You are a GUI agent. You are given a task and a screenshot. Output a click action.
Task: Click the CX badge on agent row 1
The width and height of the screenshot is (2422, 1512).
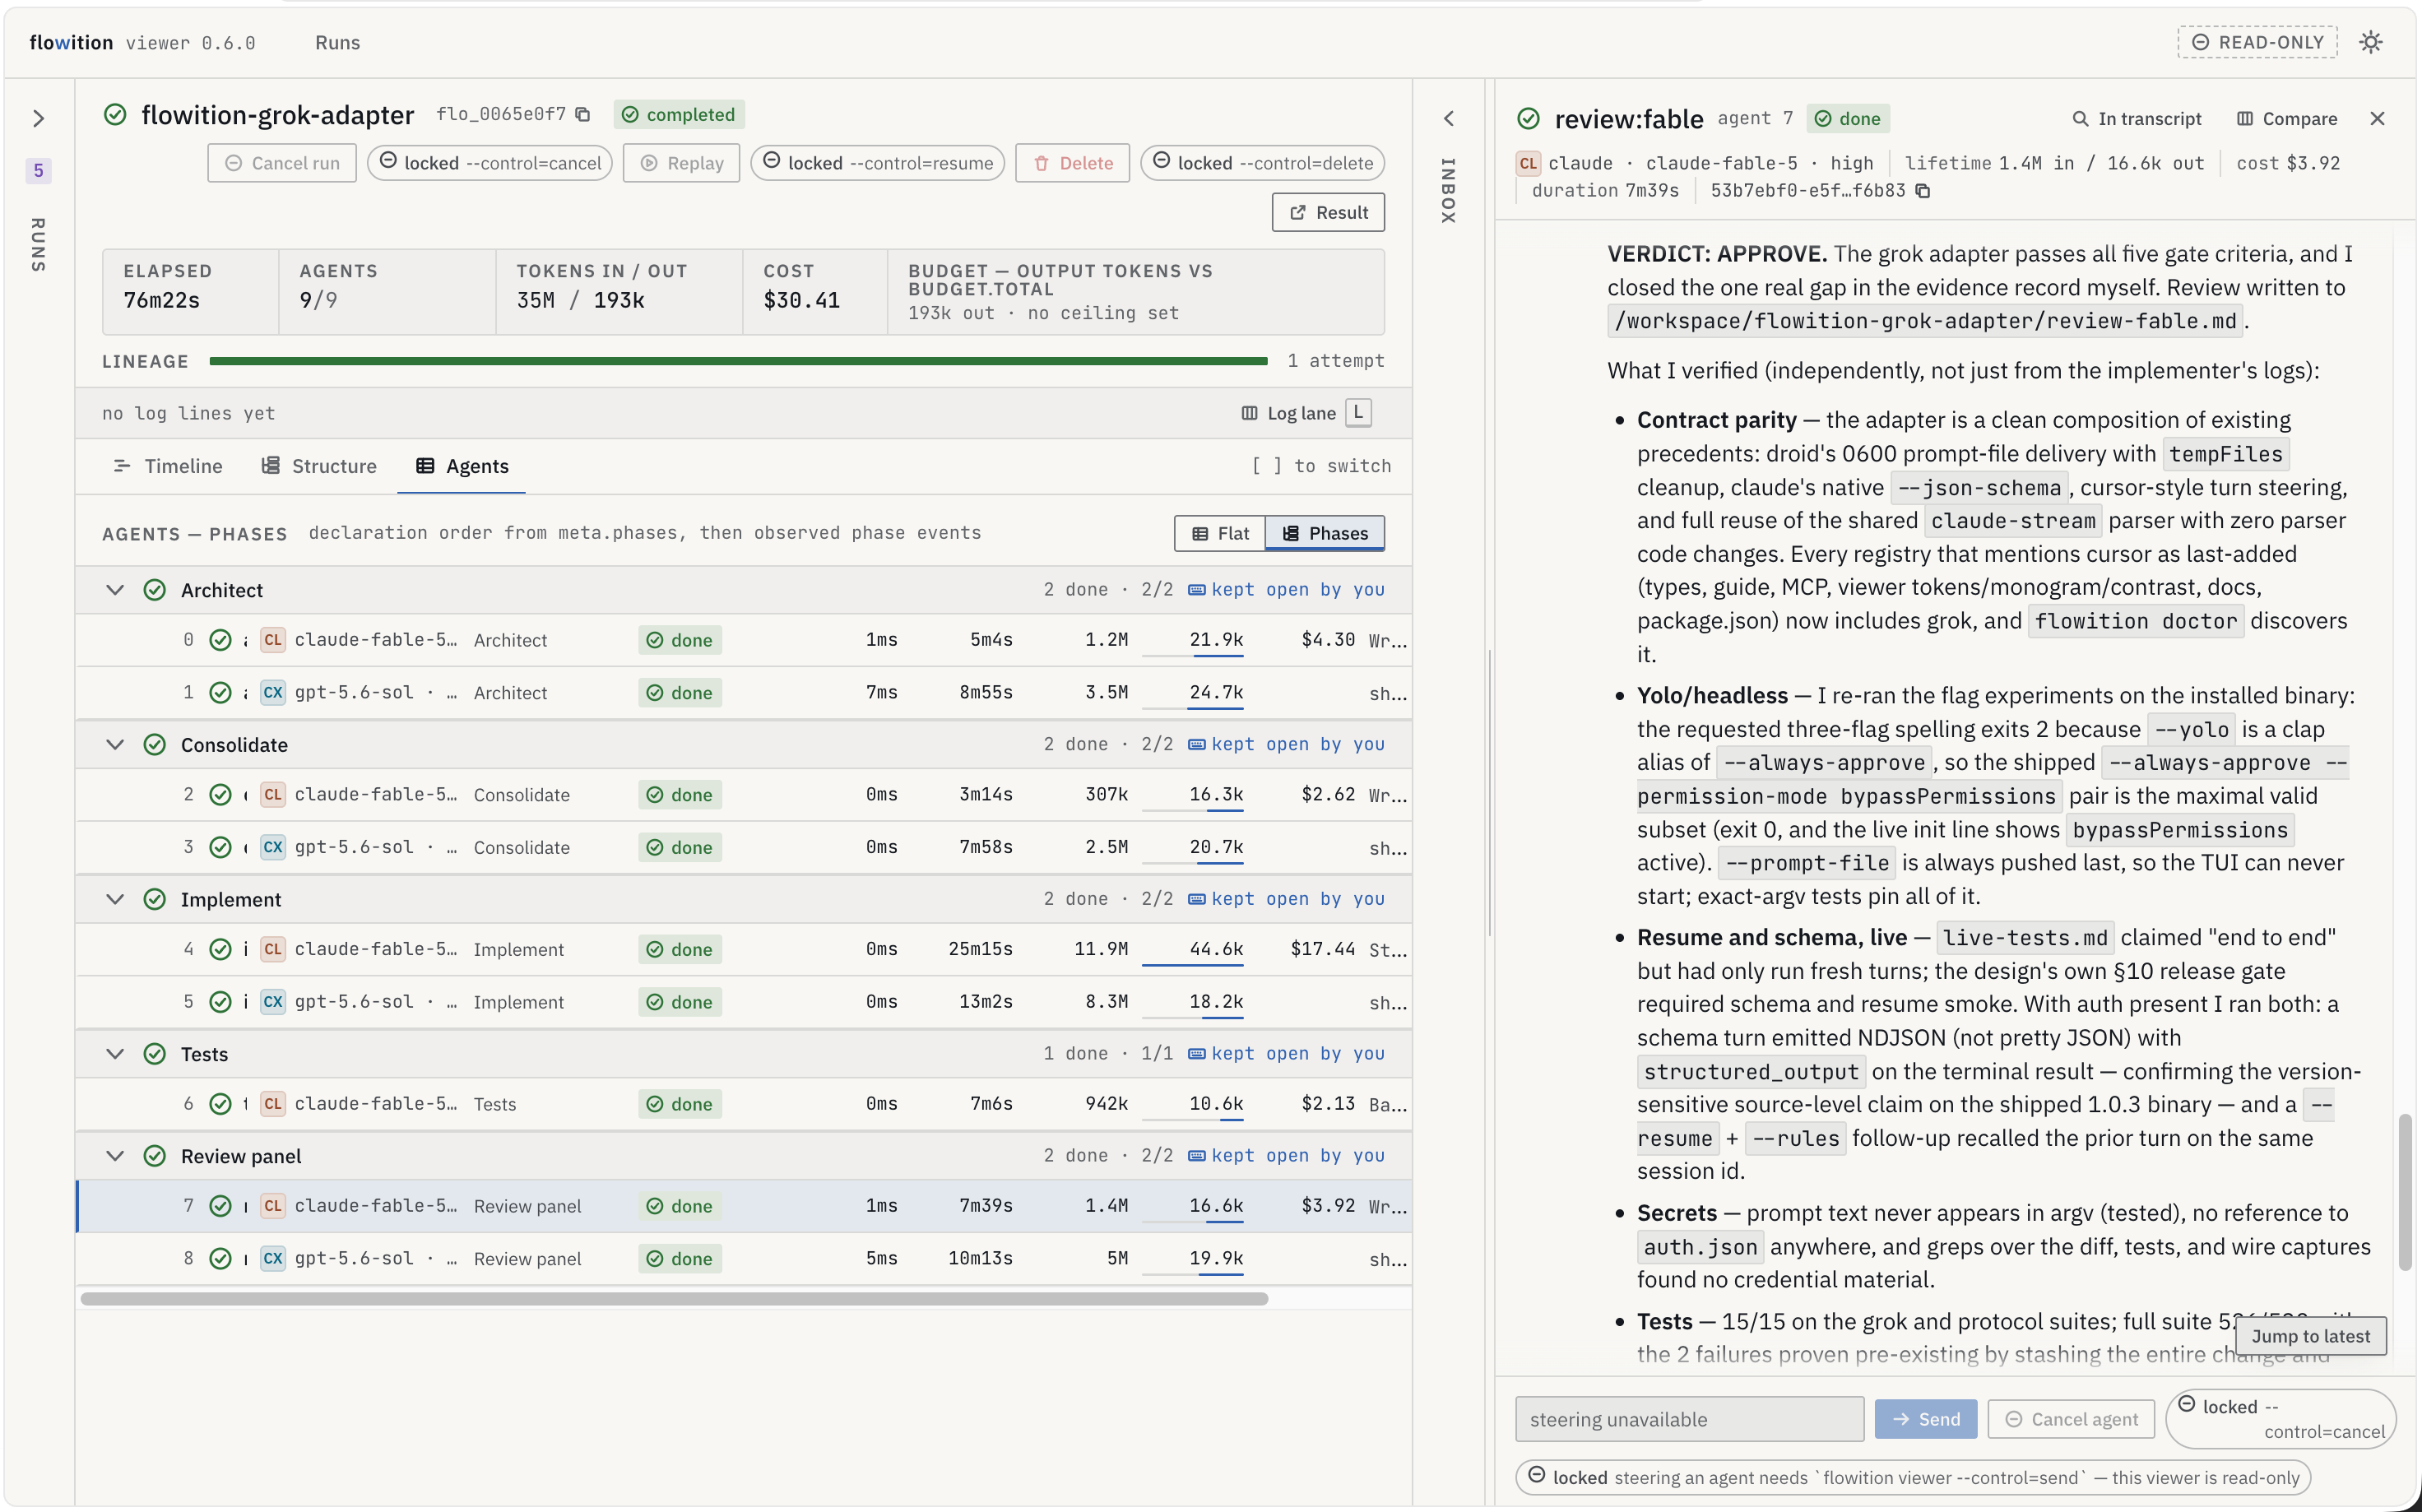(x=273, y=692)
